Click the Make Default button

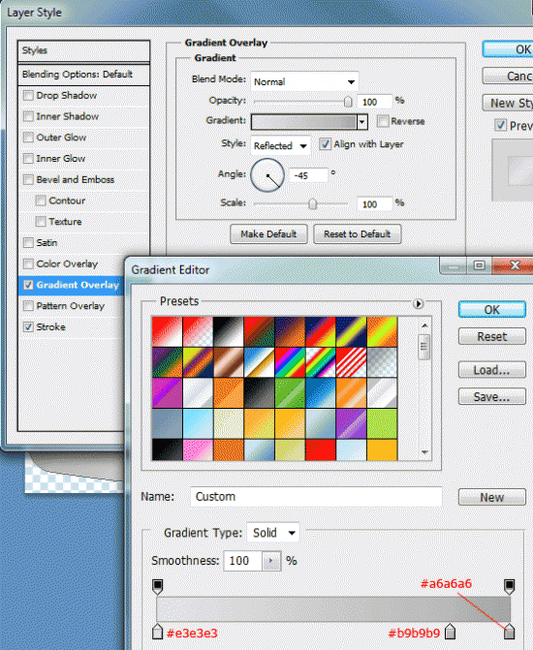pyautogui.click(x=268, y=234)
